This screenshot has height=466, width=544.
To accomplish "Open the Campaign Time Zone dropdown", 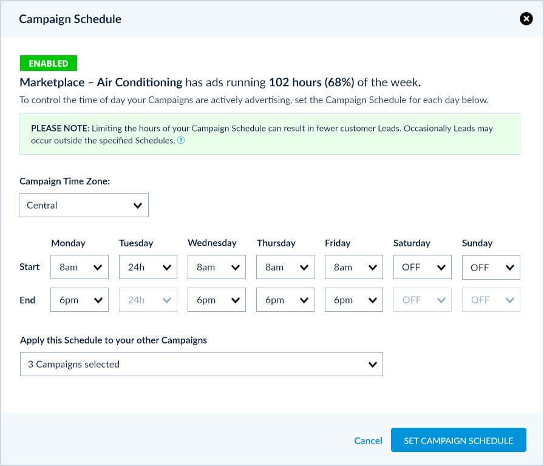I will click(x=84, y=205).
